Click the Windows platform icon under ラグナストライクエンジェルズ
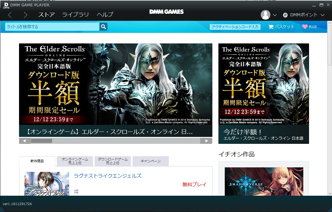 tap(76, 191)
